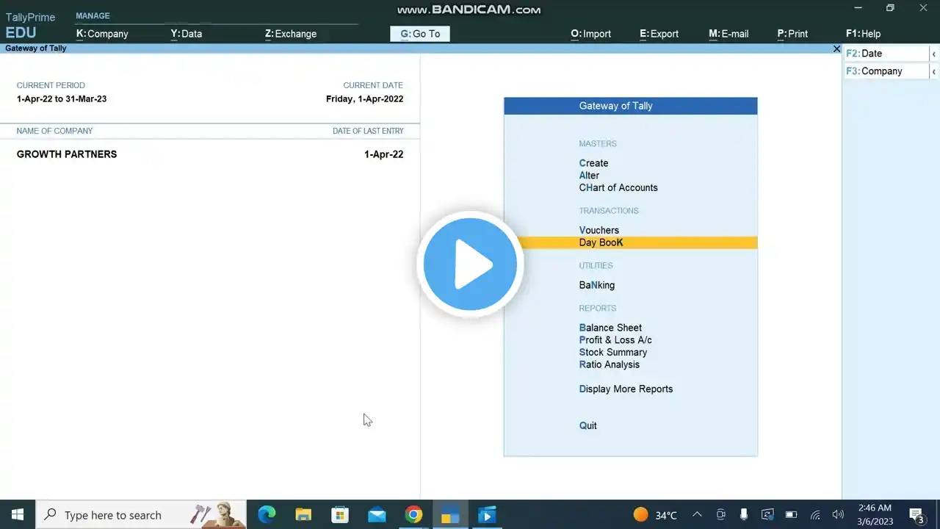Click the current date Friday, 1-Apr-2022
The height and width of the screenshot is (529, 940).
pos(364,99)
